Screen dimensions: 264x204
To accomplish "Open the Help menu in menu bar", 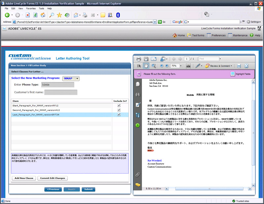I will click(49, 9).
